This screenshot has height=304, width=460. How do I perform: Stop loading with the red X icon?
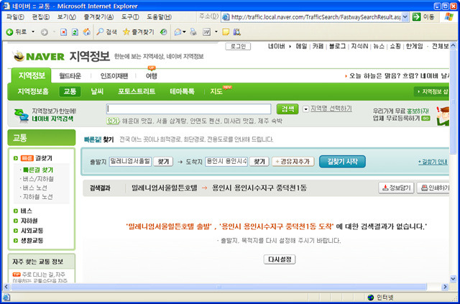[64, 32]
